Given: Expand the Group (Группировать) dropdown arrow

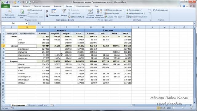Looking at the screenshot, I should coord(142,10).
